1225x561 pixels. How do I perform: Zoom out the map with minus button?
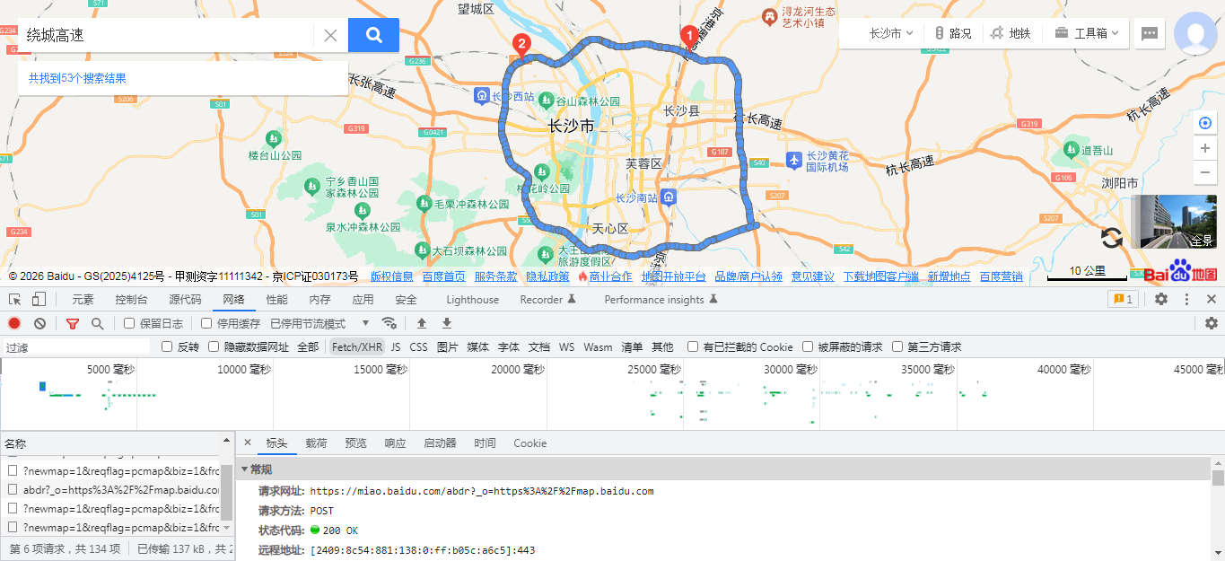(x=1205, y=172)
